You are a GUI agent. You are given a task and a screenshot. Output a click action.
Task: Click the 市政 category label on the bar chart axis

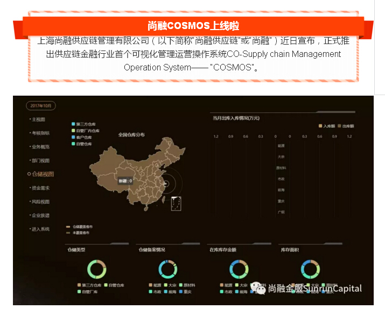281,179
